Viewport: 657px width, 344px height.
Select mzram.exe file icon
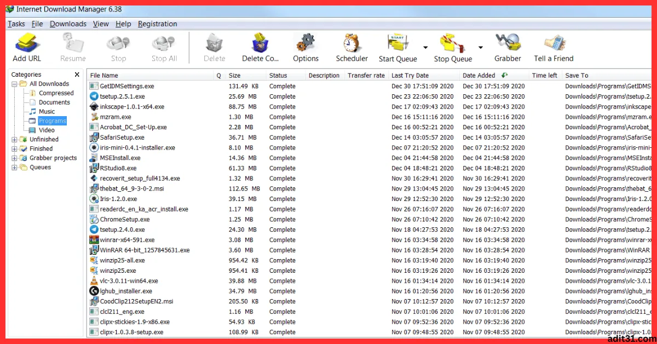[x=94, y=117]
